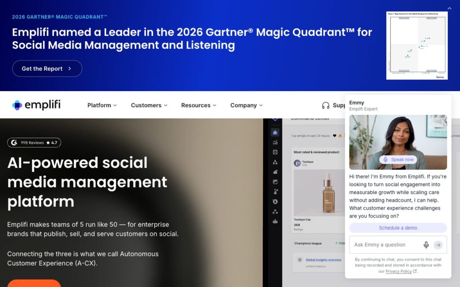Click the Get the Report button
Viewport: 460px width, 287px height.
click(47, 69)
